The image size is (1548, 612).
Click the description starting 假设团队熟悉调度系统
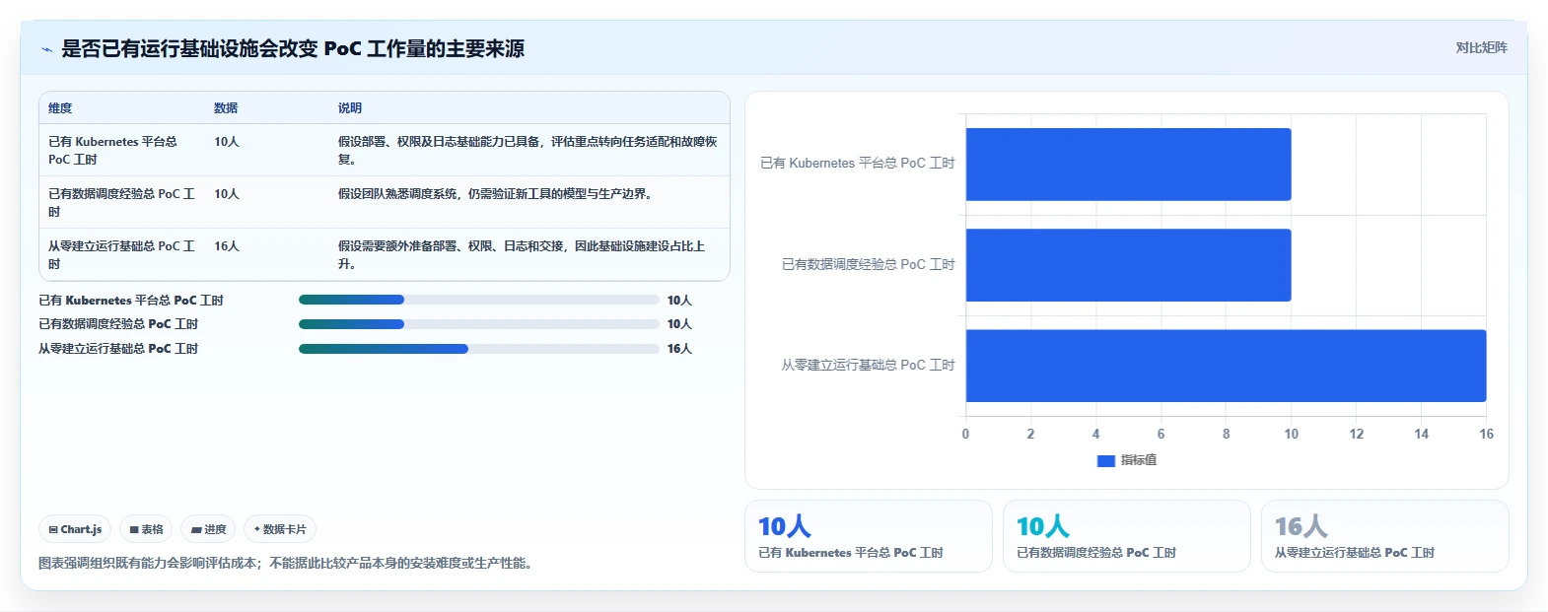coord(495,194)
